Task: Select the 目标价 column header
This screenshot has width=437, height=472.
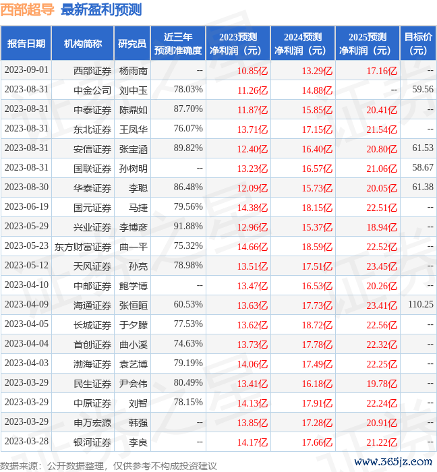Action: click(x=418, y=43)
